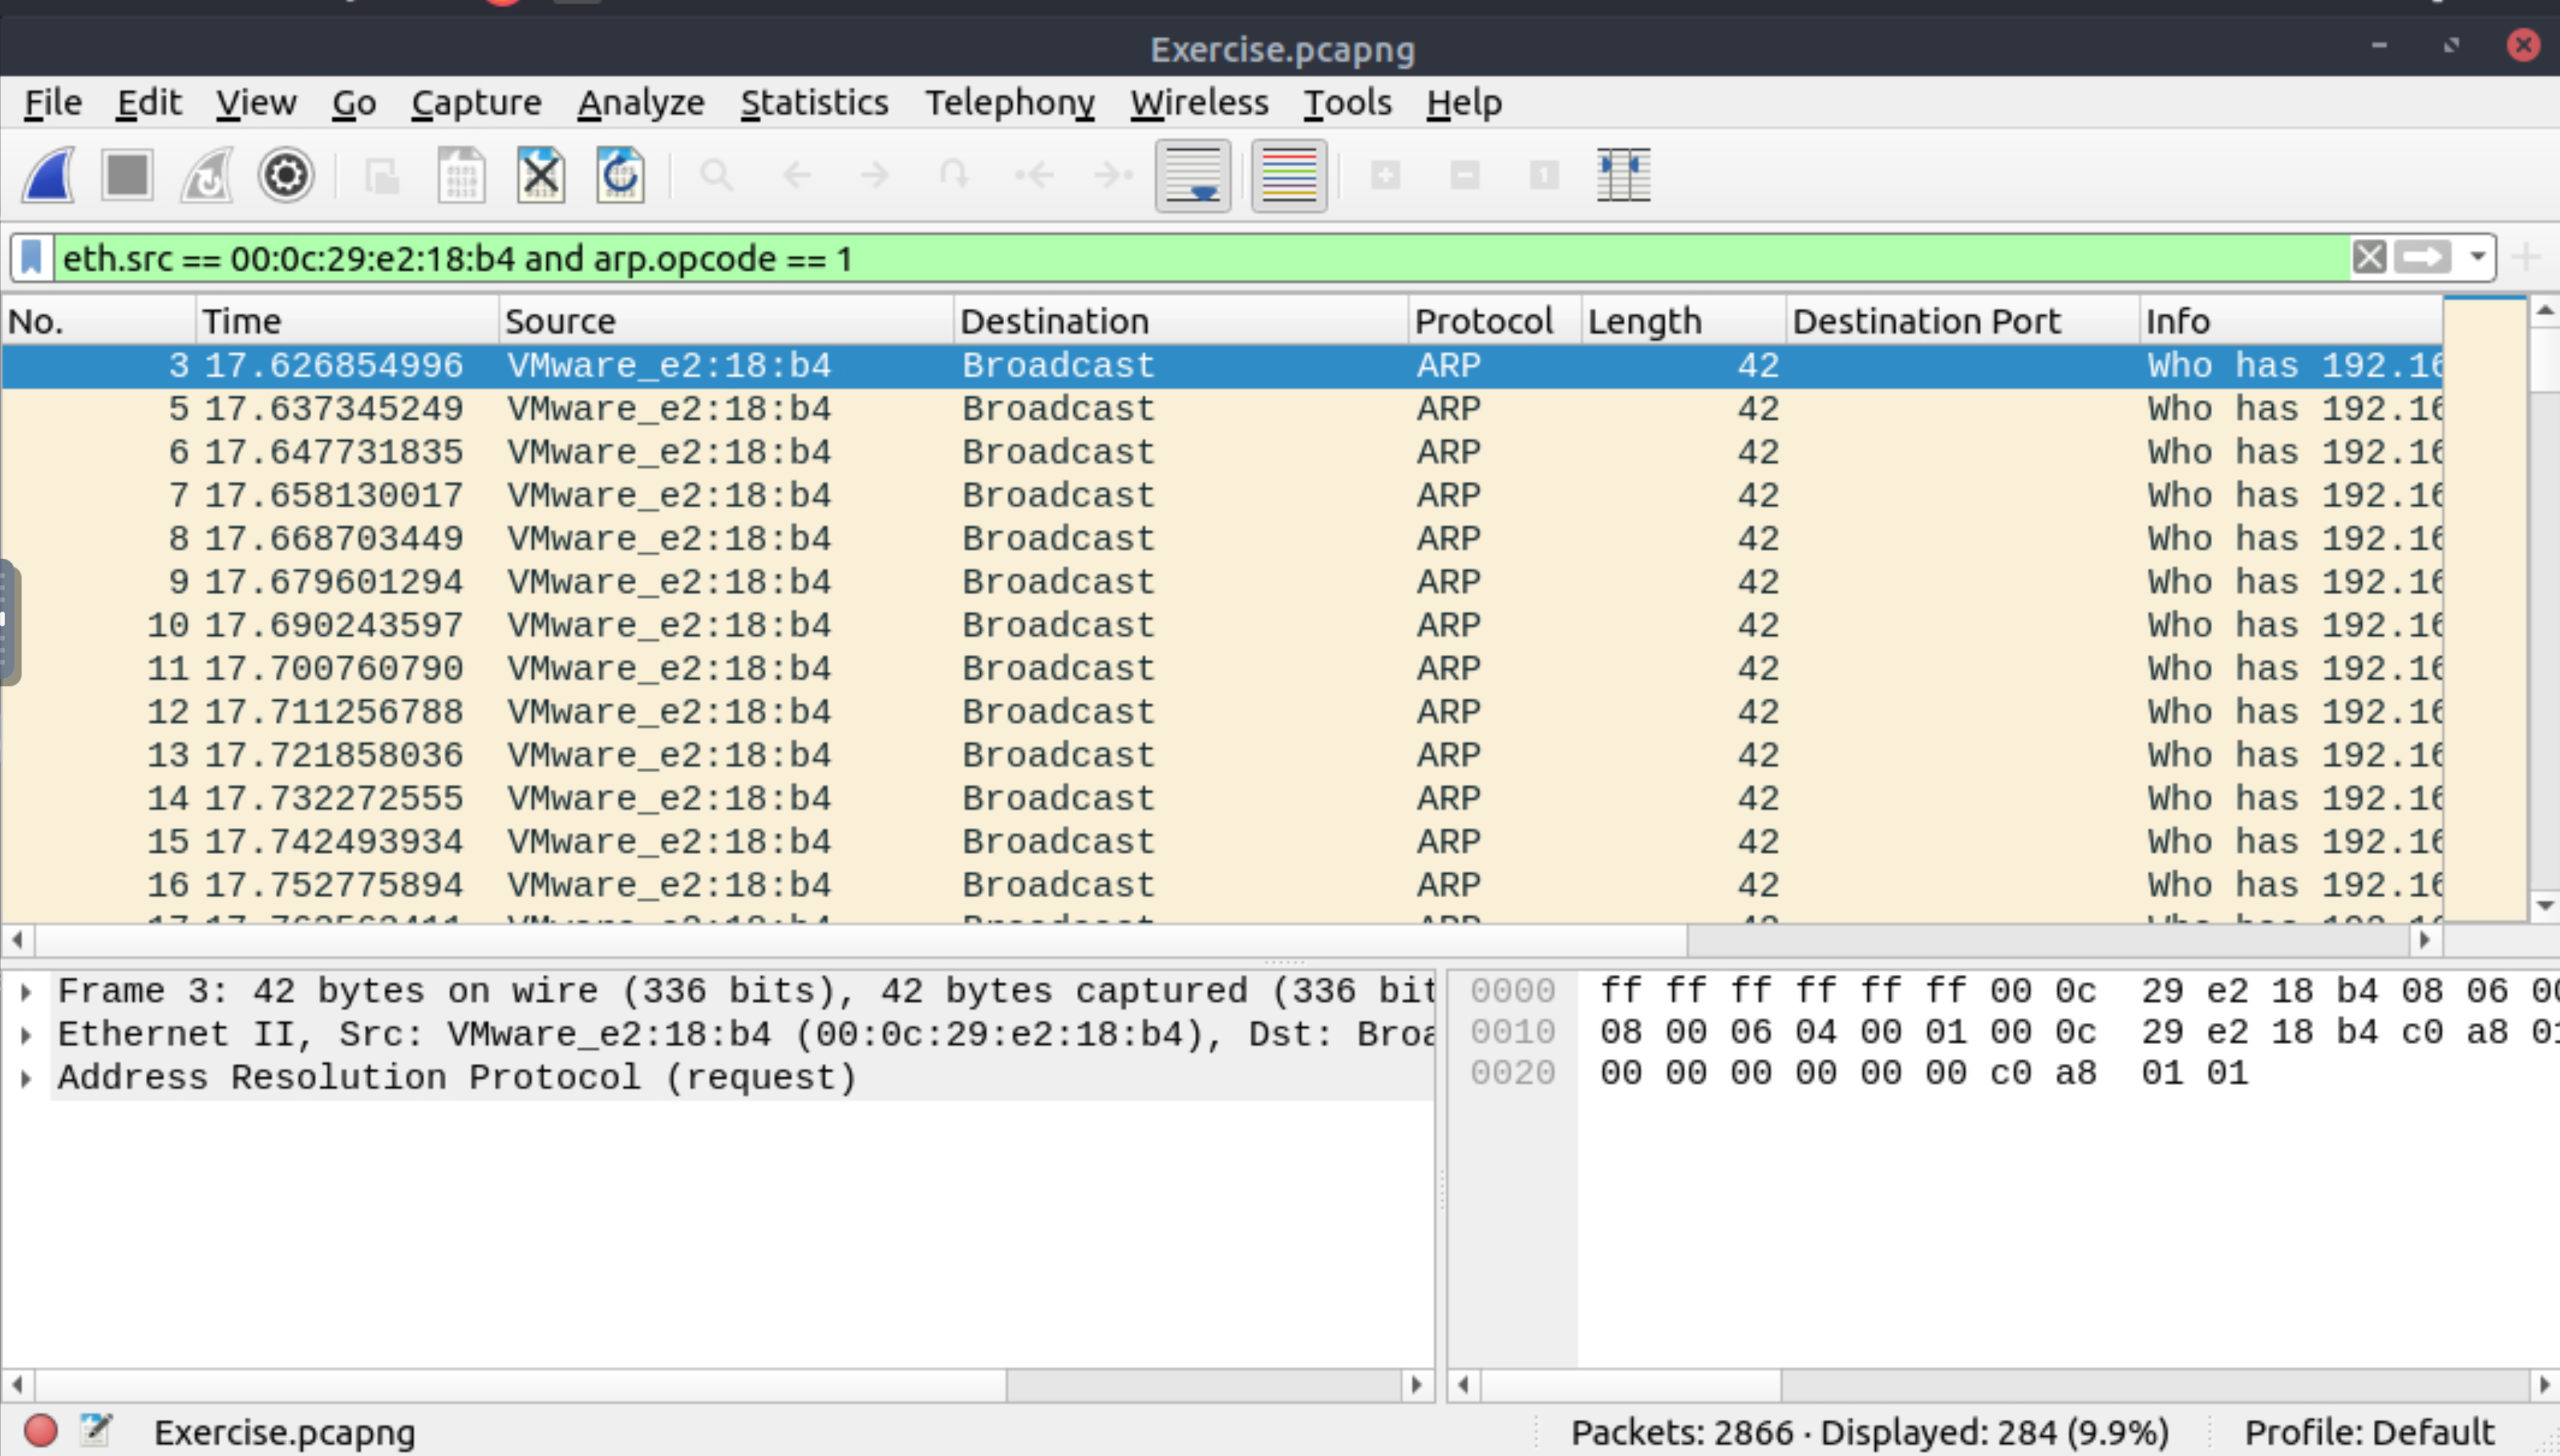The image size is (2560, 1456).
Task: Go forward in packet history
Action: pos(875,176)
